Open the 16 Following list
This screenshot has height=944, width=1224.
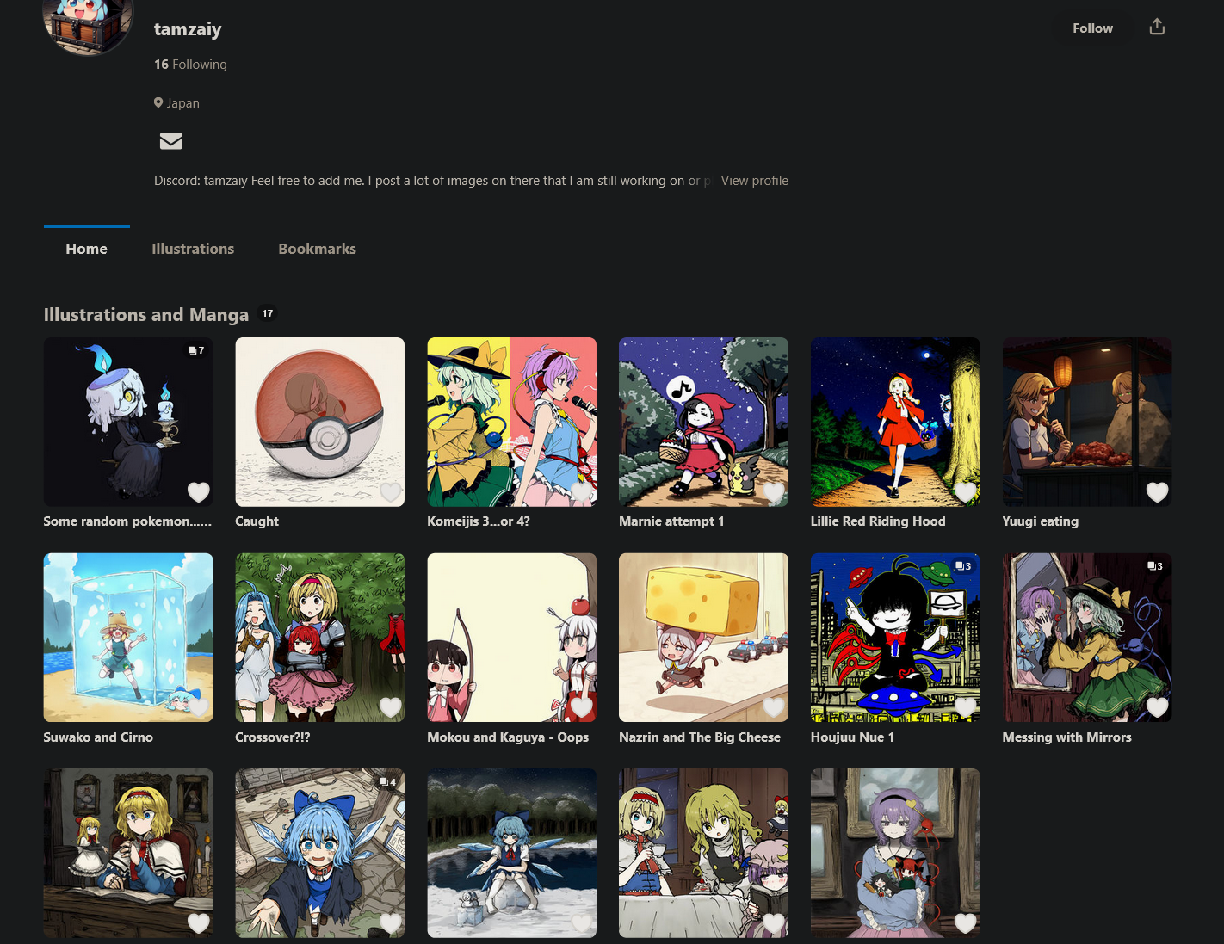(x=190, y=65)
